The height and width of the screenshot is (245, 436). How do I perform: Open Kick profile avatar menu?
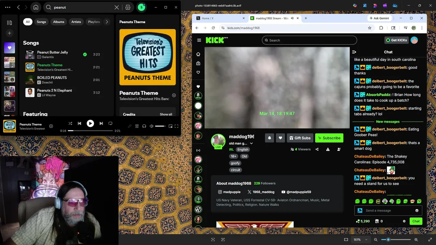pos(414,40)
